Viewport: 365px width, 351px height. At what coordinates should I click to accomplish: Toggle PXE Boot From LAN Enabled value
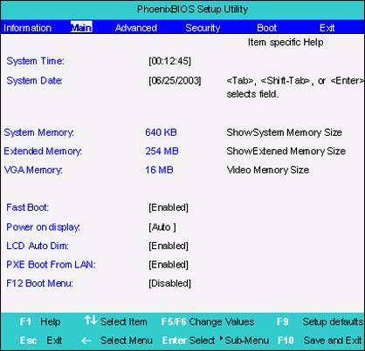(x=169, y=265)
